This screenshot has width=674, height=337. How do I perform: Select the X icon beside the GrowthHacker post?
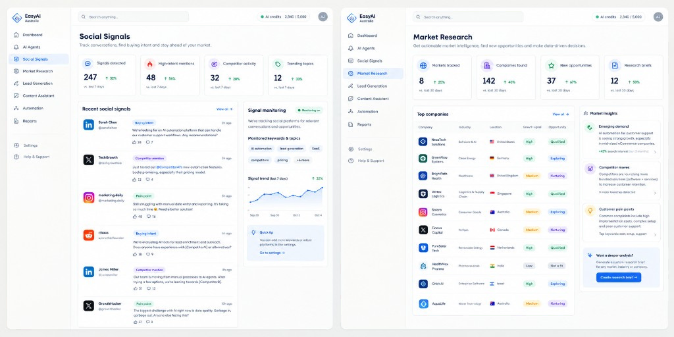89,305
